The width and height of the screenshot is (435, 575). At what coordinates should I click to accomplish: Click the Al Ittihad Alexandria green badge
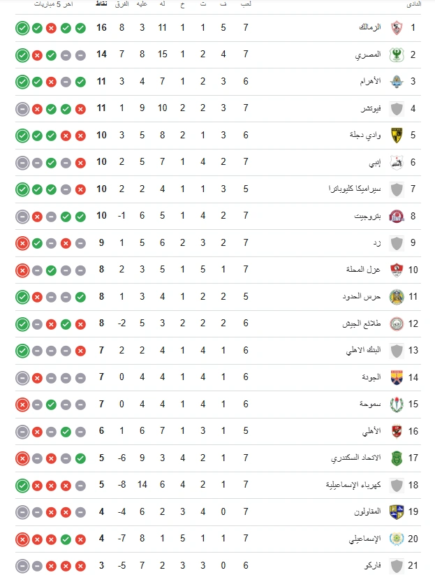397,458
